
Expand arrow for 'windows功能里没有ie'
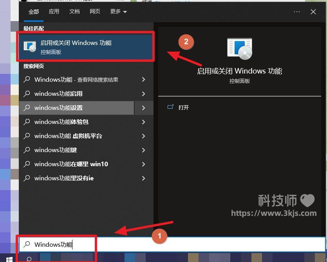click(x=143, y=178)
